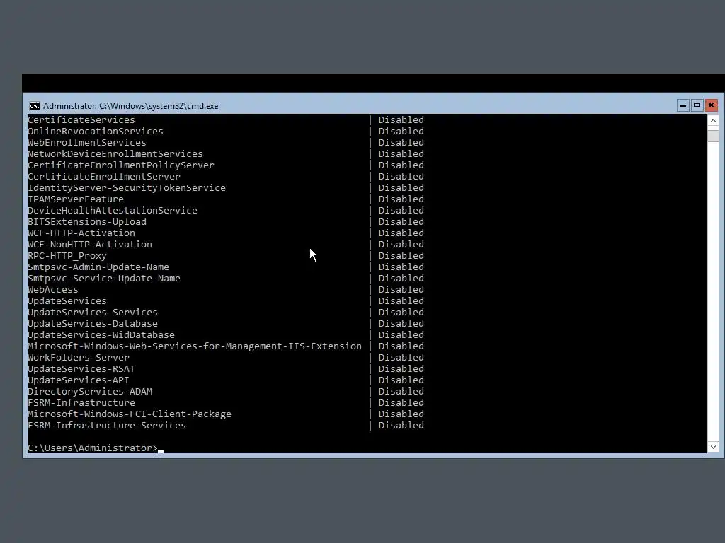Close the Administrator cmd.exe window
The height and width of the screenshot is (543, 725).
click(x=711, y=106)
